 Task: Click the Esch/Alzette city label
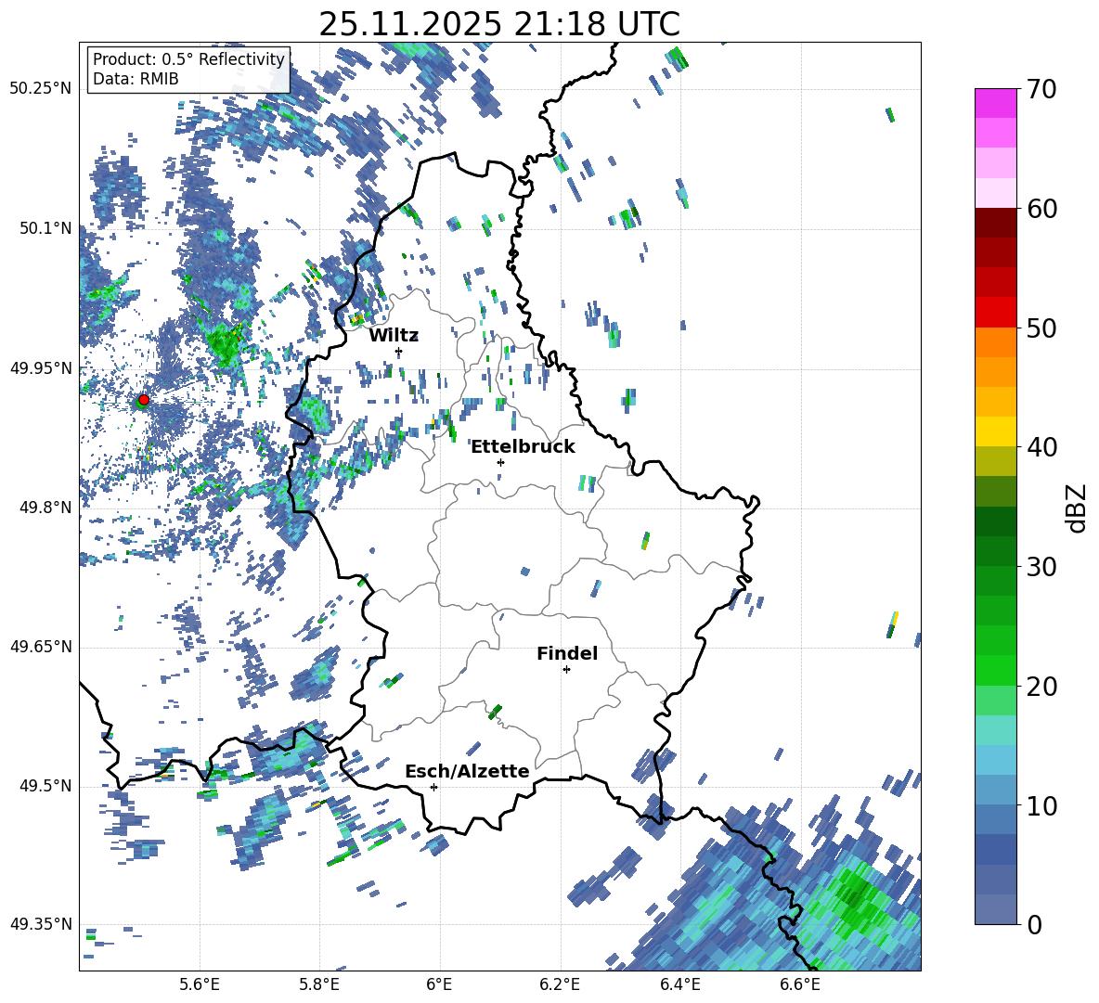point(467,772)
